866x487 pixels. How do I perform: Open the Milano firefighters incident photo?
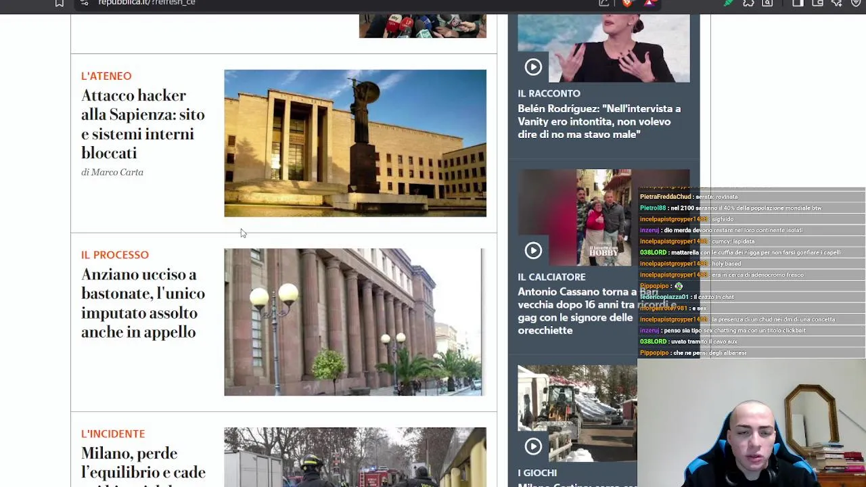pyautogui.click(x=355, y=457)
